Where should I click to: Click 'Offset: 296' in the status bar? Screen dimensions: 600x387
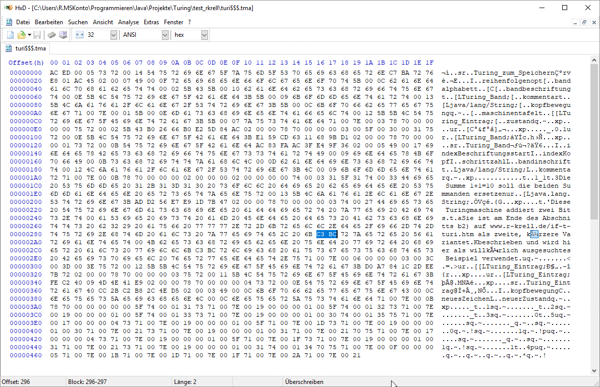point(16,382)
